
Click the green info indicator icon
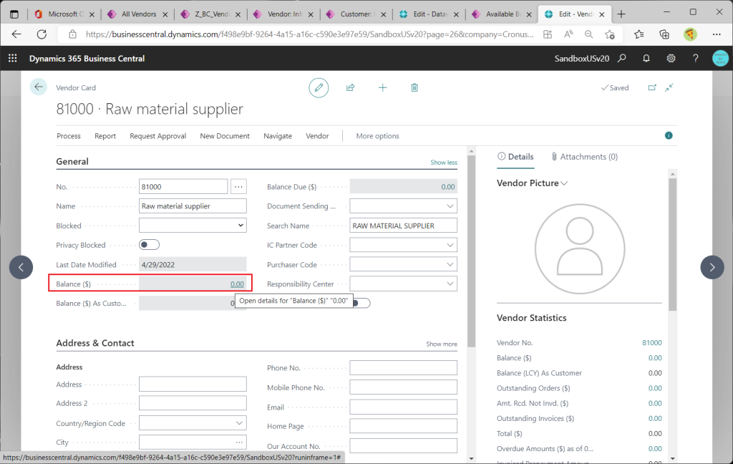669,135
